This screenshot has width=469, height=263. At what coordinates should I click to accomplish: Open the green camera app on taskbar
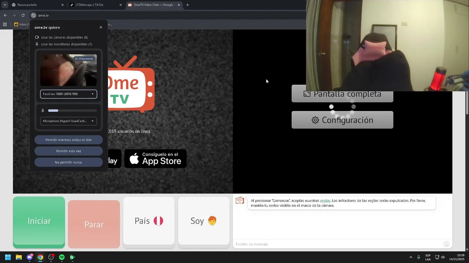[72, 257]
